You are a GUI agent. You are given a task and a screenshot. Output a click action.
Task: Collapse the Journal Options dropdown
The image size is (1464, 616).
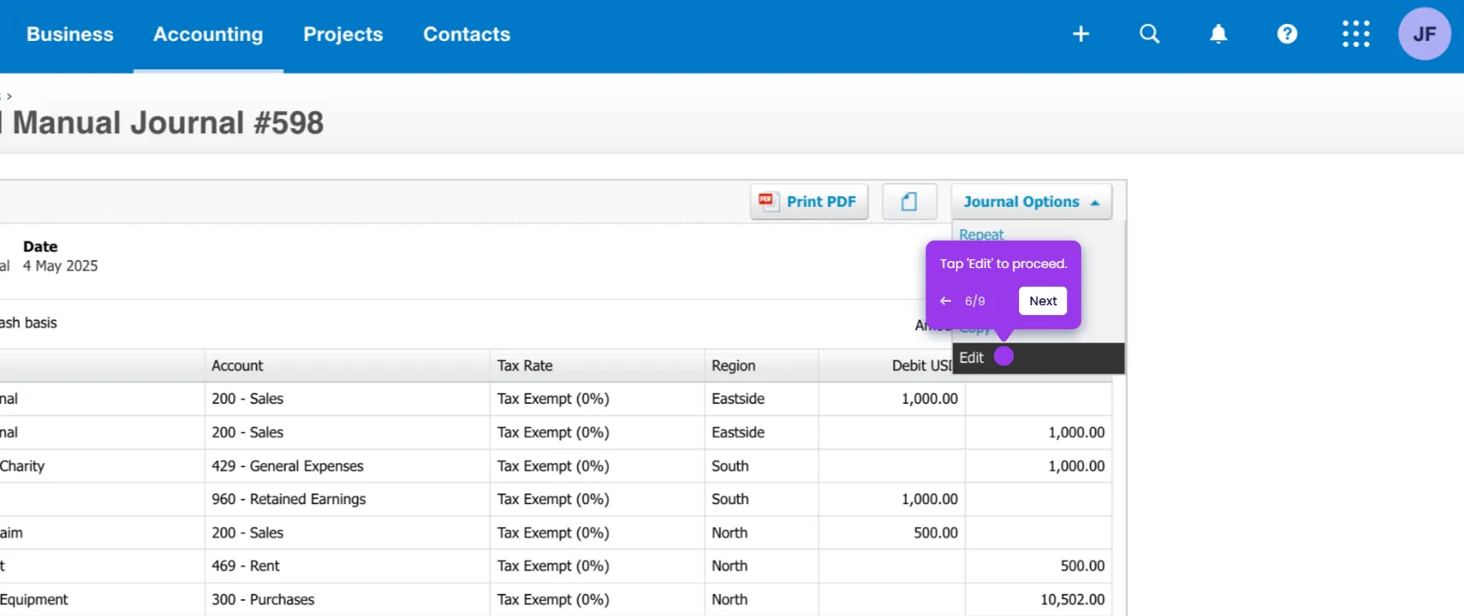click(1031, 201)
